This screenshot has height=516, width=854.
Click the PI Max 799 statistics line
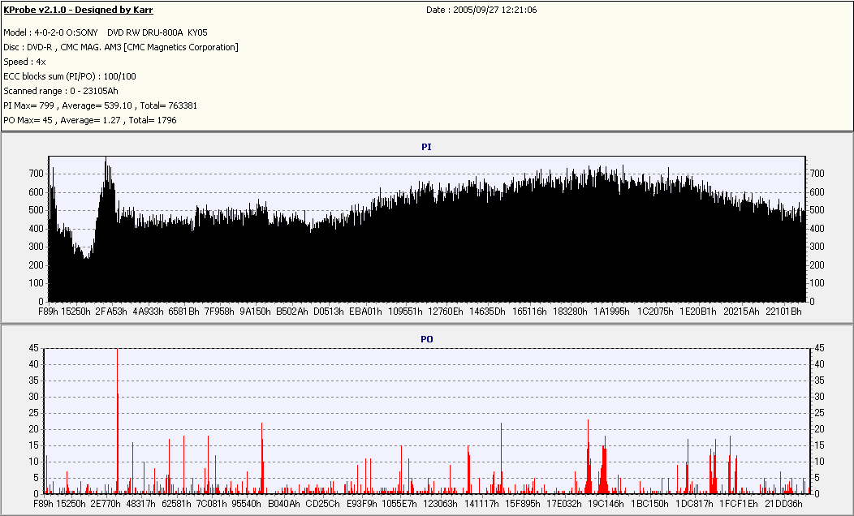100,105
